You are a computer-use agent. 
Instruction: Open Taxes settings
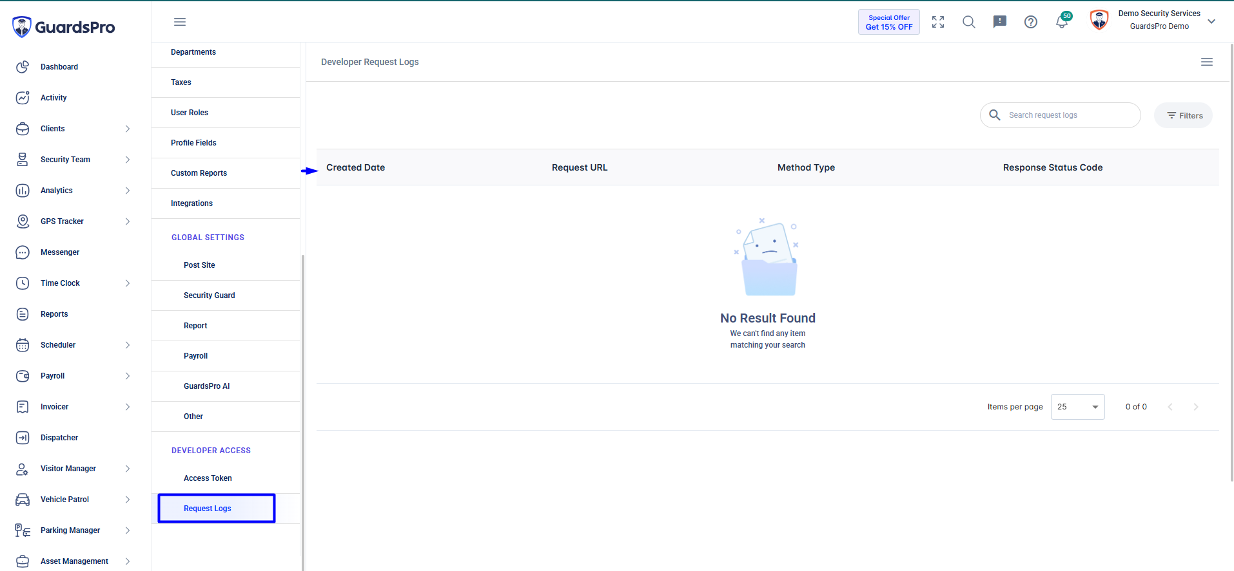pyautogui.click(x=226, y=82)
